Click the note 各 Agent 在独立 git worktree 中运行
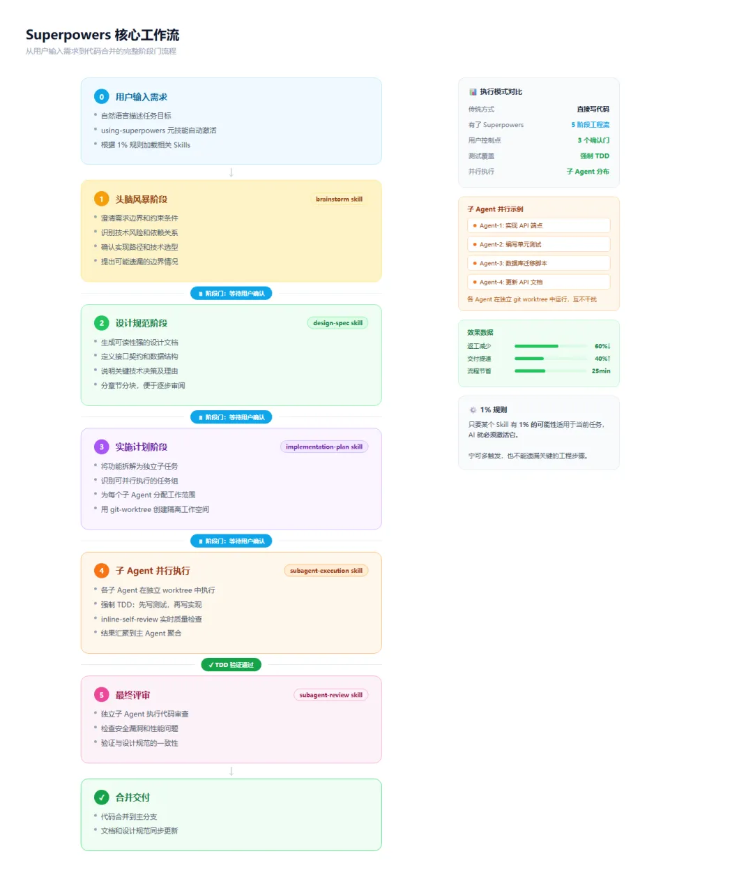Screen dimensions: 753x877 coord(532,299)
